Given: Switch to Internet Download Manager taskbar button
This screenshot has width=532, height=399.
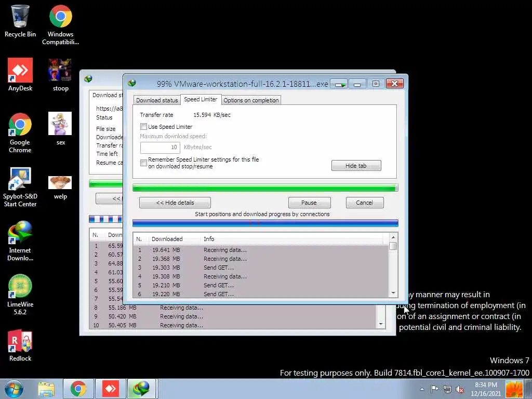Looking at the screenshot, I should (x=142, y=389).
